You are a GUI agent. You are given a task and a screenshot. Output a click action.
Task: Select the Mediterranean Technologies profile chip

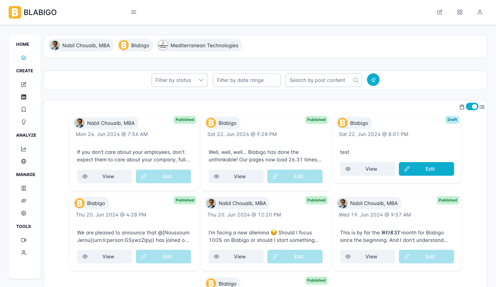[199, 45]
